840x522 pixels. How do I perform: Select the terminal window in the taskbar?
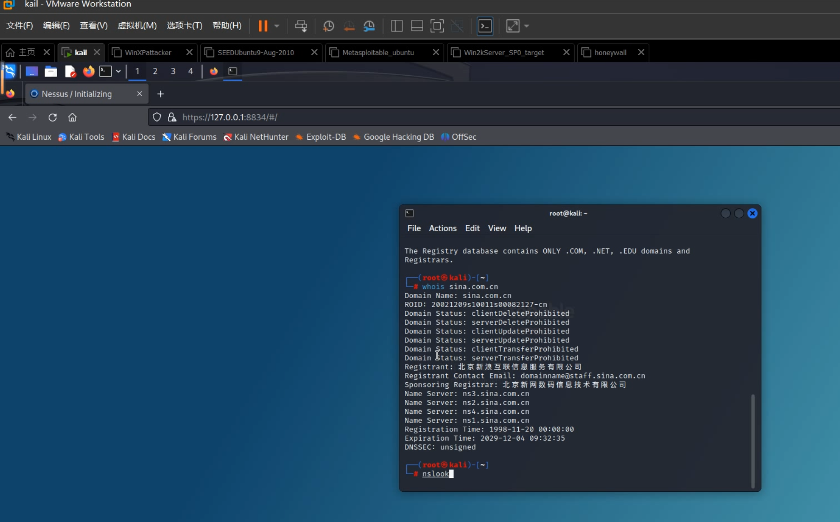pos(233,71)
